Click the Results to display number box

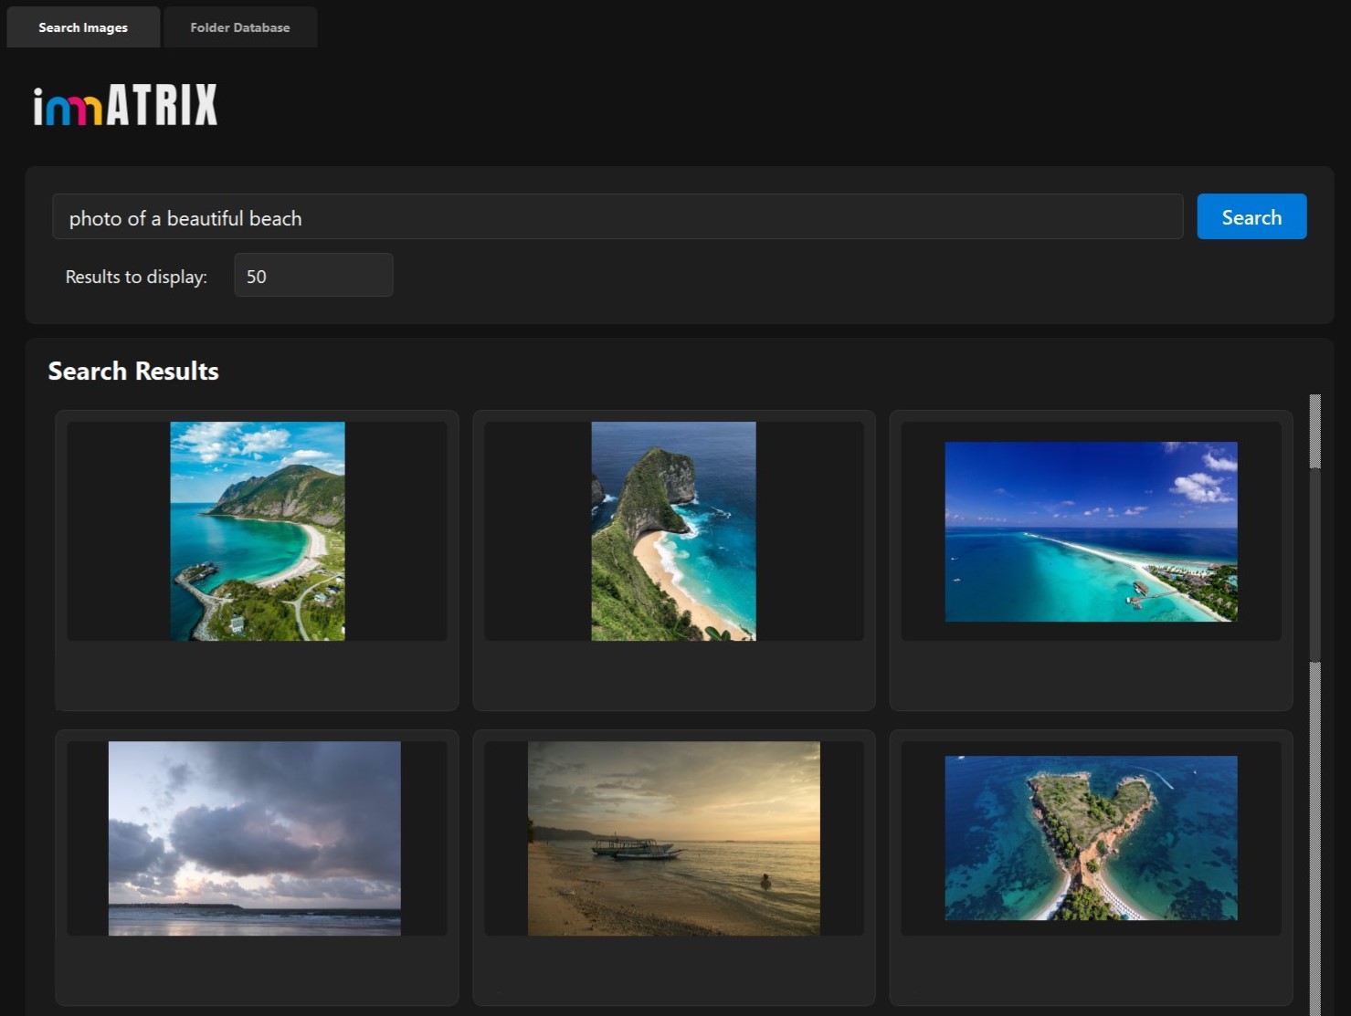(312, 276)
